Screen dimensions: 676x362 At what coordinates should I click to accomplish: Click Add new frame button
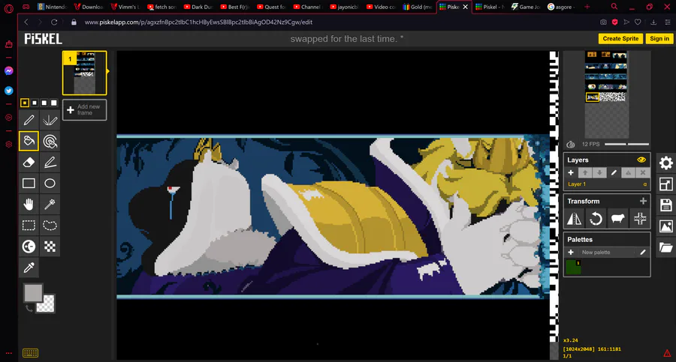[x=84, y=109]
